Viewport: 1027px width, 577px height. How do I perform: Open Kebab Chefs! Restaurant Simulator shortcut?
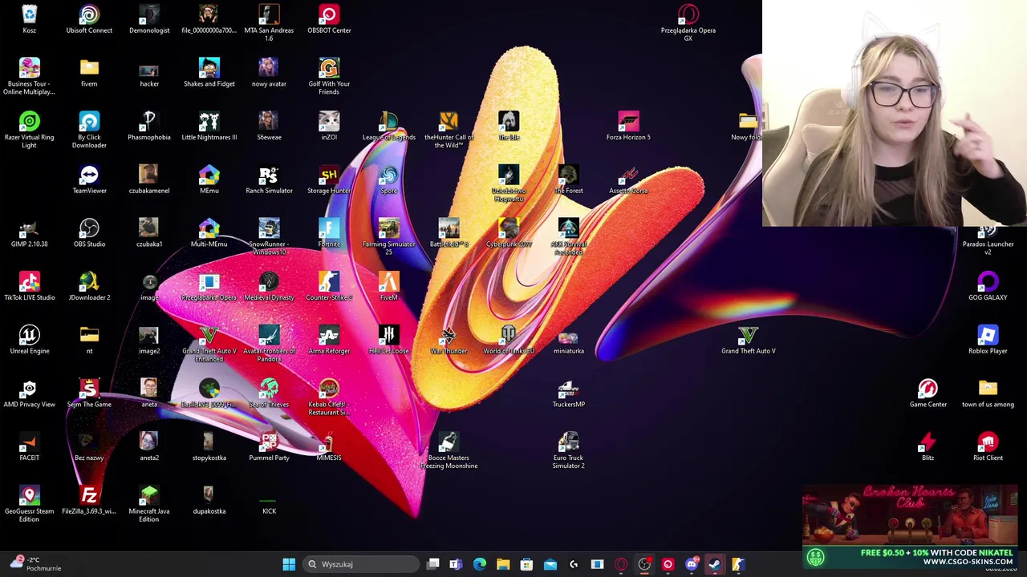coord(329,397)
